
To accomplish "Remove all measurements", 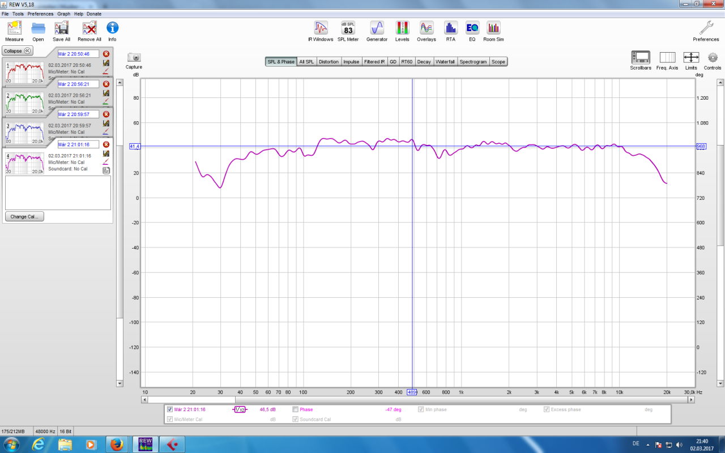I will coord(89,31).
